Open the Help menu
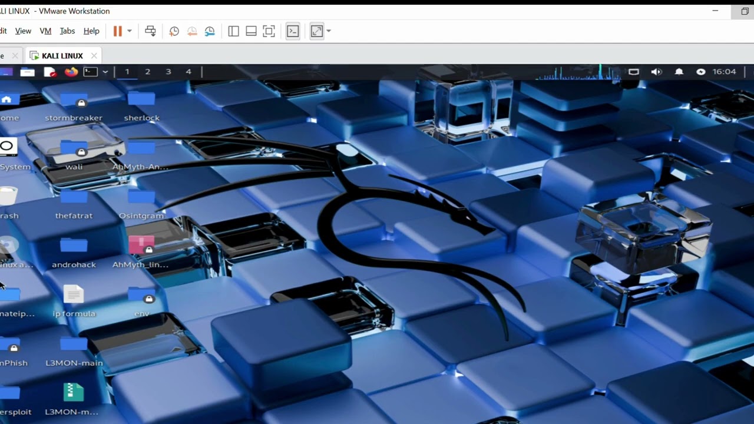The height and width of the screenshot is (424, 754). [x=91, y=31]
